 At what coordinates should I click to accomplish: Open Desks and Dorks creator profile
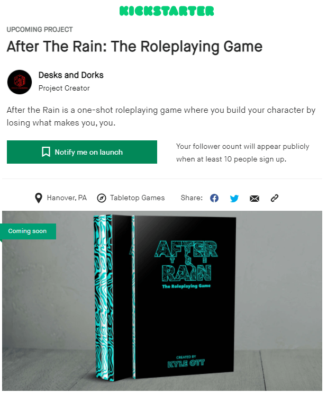click(71, 75)
